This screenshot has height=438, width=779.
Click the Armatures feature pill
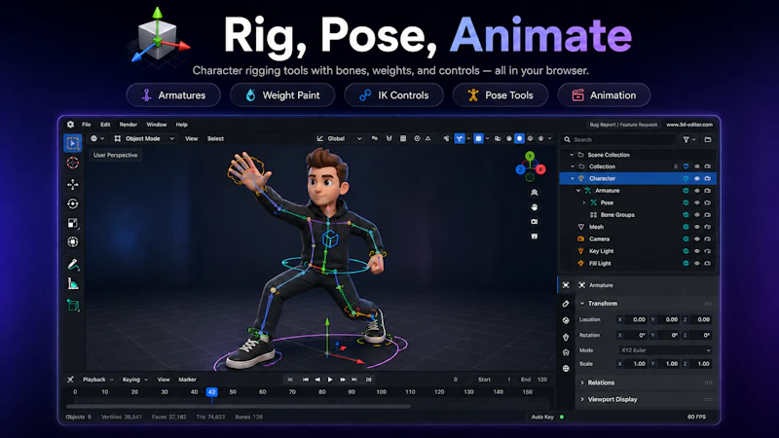(x=173, y=94)
